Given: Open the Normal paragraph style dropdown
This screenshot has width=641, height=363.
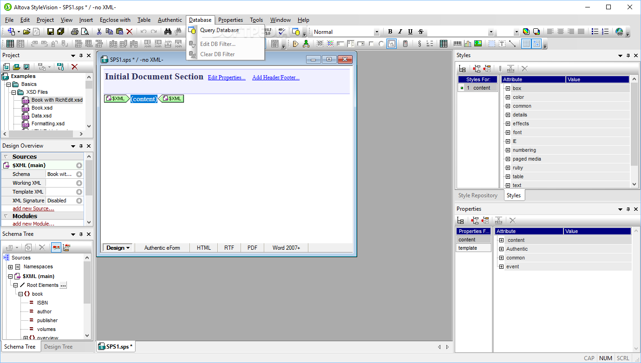Looking at the screenshot, I should (376, 32).
